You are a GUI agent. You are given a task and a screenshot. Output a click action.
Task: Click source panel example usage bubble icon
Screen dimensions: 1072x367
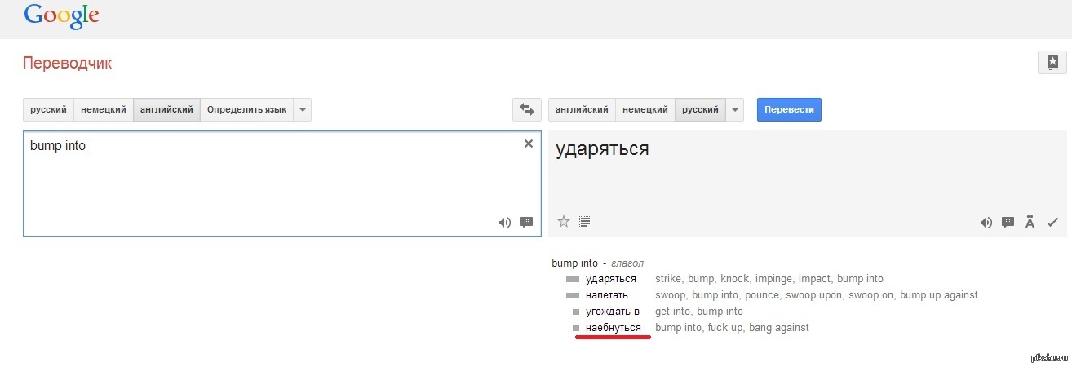526,222
